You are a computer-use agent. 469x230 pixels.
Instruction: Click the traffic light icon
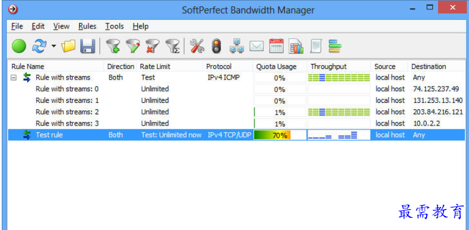click(216, 46)
